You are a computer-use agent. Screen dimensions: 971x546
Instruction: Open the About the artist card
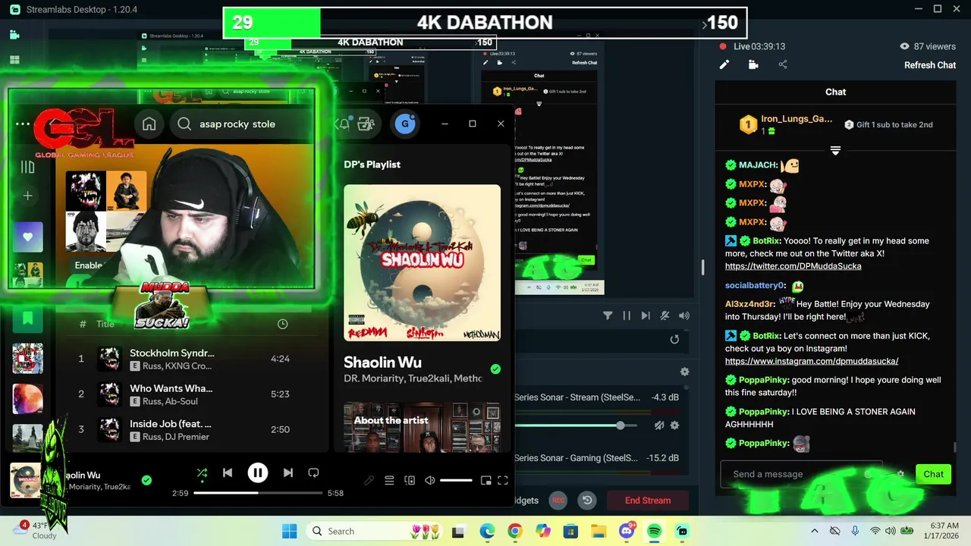(422, 427)
